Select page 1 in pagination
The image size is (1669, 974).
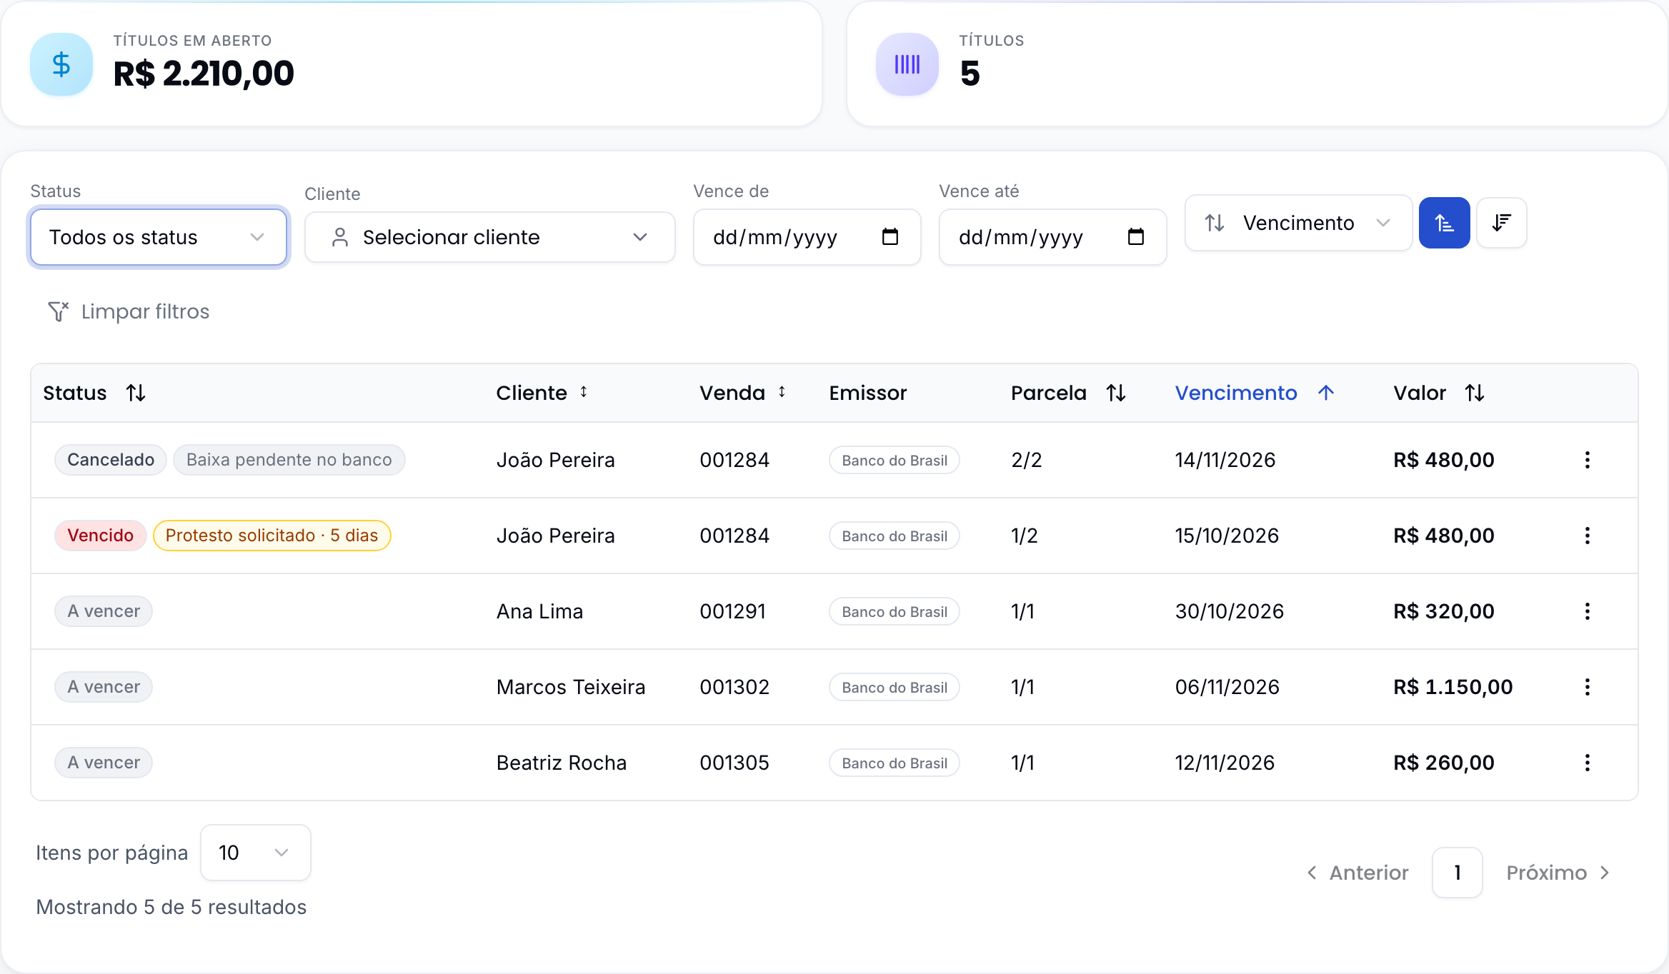(x=1458, y=873)
